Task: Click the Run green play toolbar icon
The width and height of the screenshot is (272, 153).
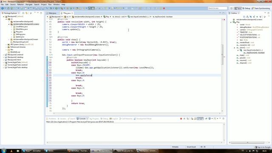Action: [57, 8]
